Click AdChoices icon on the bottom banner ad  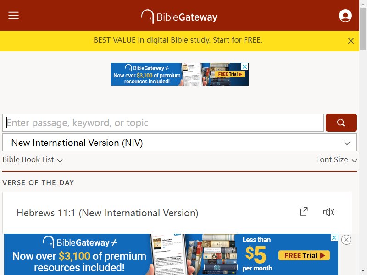click(334, 237)
